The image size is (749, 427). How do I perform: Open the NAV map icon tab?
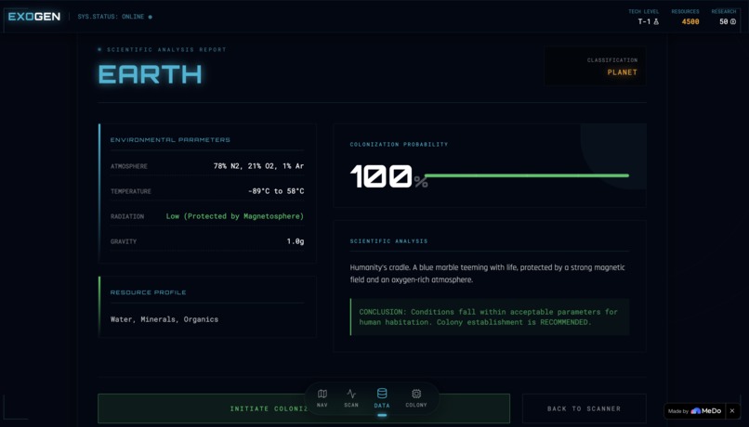pyautogui.click(x=322, y=398)
